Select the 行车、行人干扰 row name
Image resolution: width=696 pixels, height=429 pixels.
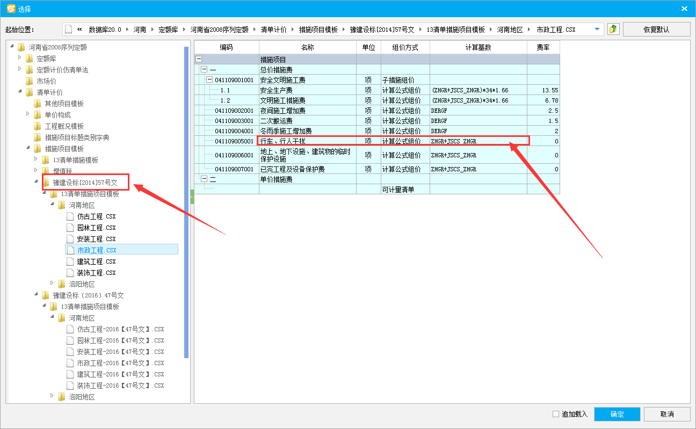click(x=282, y=141)
